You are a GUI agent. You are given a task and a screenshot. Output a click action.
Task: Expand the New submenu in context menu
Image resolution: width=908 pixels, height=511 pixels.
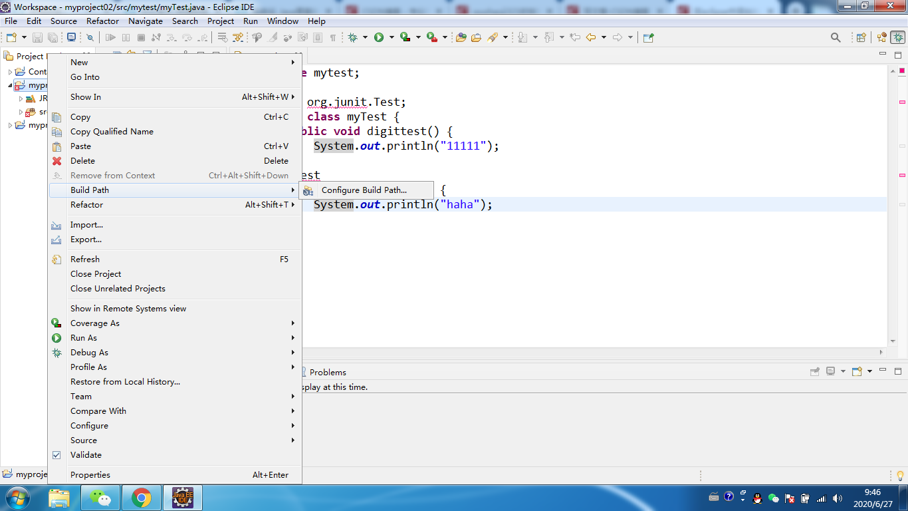[175, 63]
